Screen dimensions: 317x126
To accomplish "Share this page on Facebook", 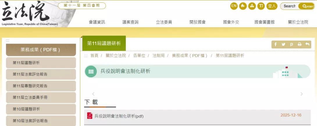I will point(276,44).
